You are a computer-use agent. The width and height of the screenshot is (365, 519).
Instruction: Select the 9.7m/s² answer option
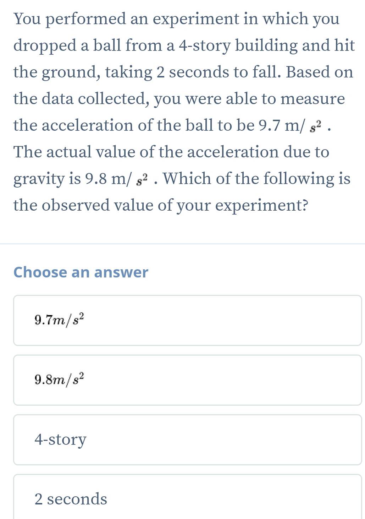187,320
